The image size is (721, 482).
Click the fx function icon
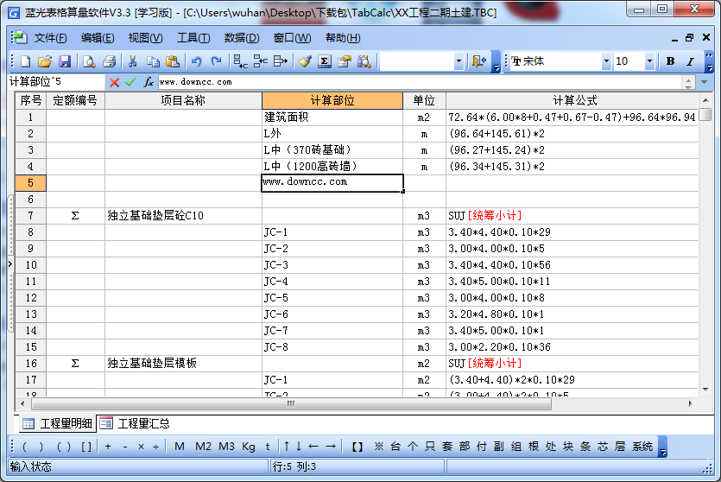coord(149,82)
